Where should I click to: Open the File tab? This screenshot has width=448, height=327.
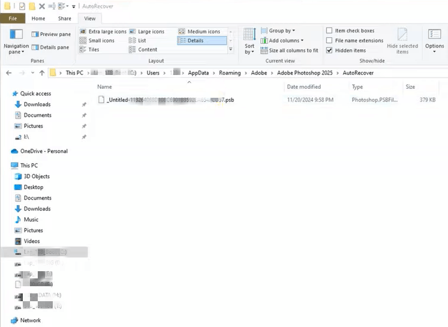(13, 19)
